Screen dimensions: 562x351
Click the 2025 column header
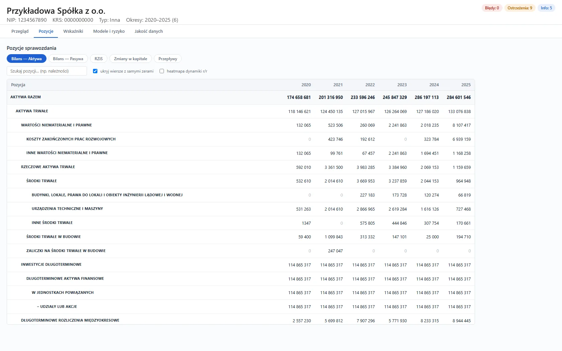pos(466,85)
